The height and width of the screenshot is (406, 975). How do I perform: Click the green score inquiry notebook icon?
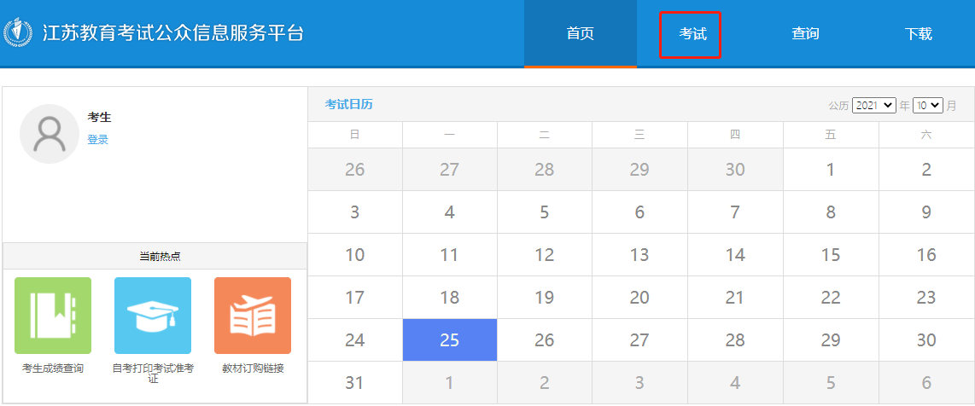tap(53, 316)
